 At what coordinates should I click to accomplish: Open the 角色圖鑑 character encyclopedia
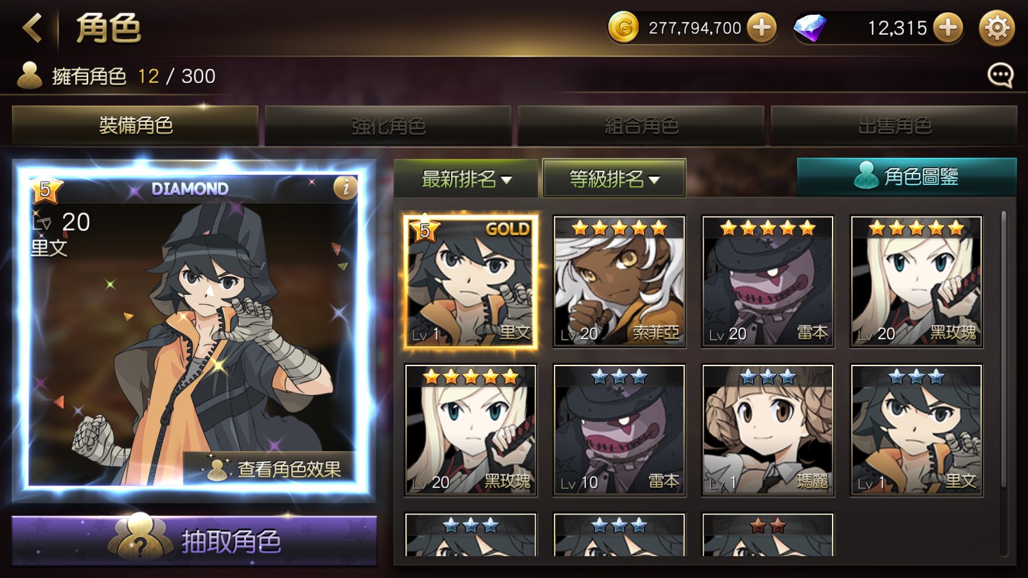(x=907, y=176)
